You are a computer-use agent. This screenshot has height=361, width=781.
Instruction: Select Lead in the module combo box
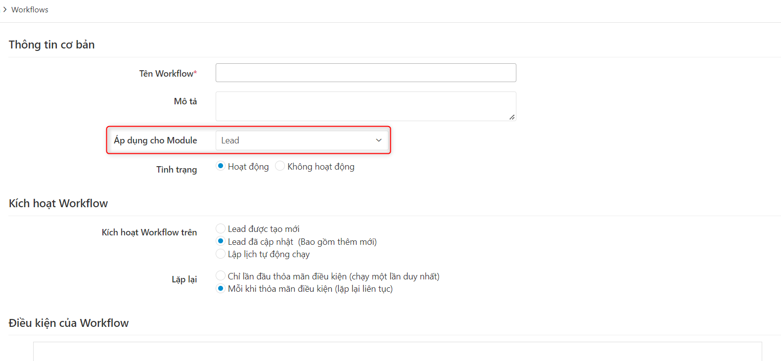[302, 140]
